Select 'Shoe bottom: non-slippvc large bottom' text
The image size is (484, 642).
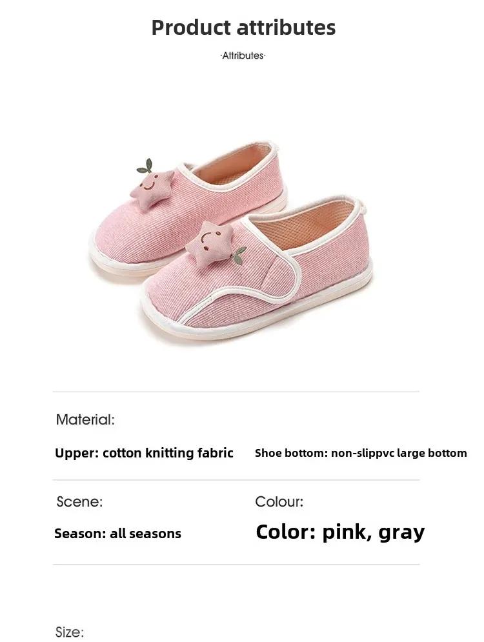(361, 453)
